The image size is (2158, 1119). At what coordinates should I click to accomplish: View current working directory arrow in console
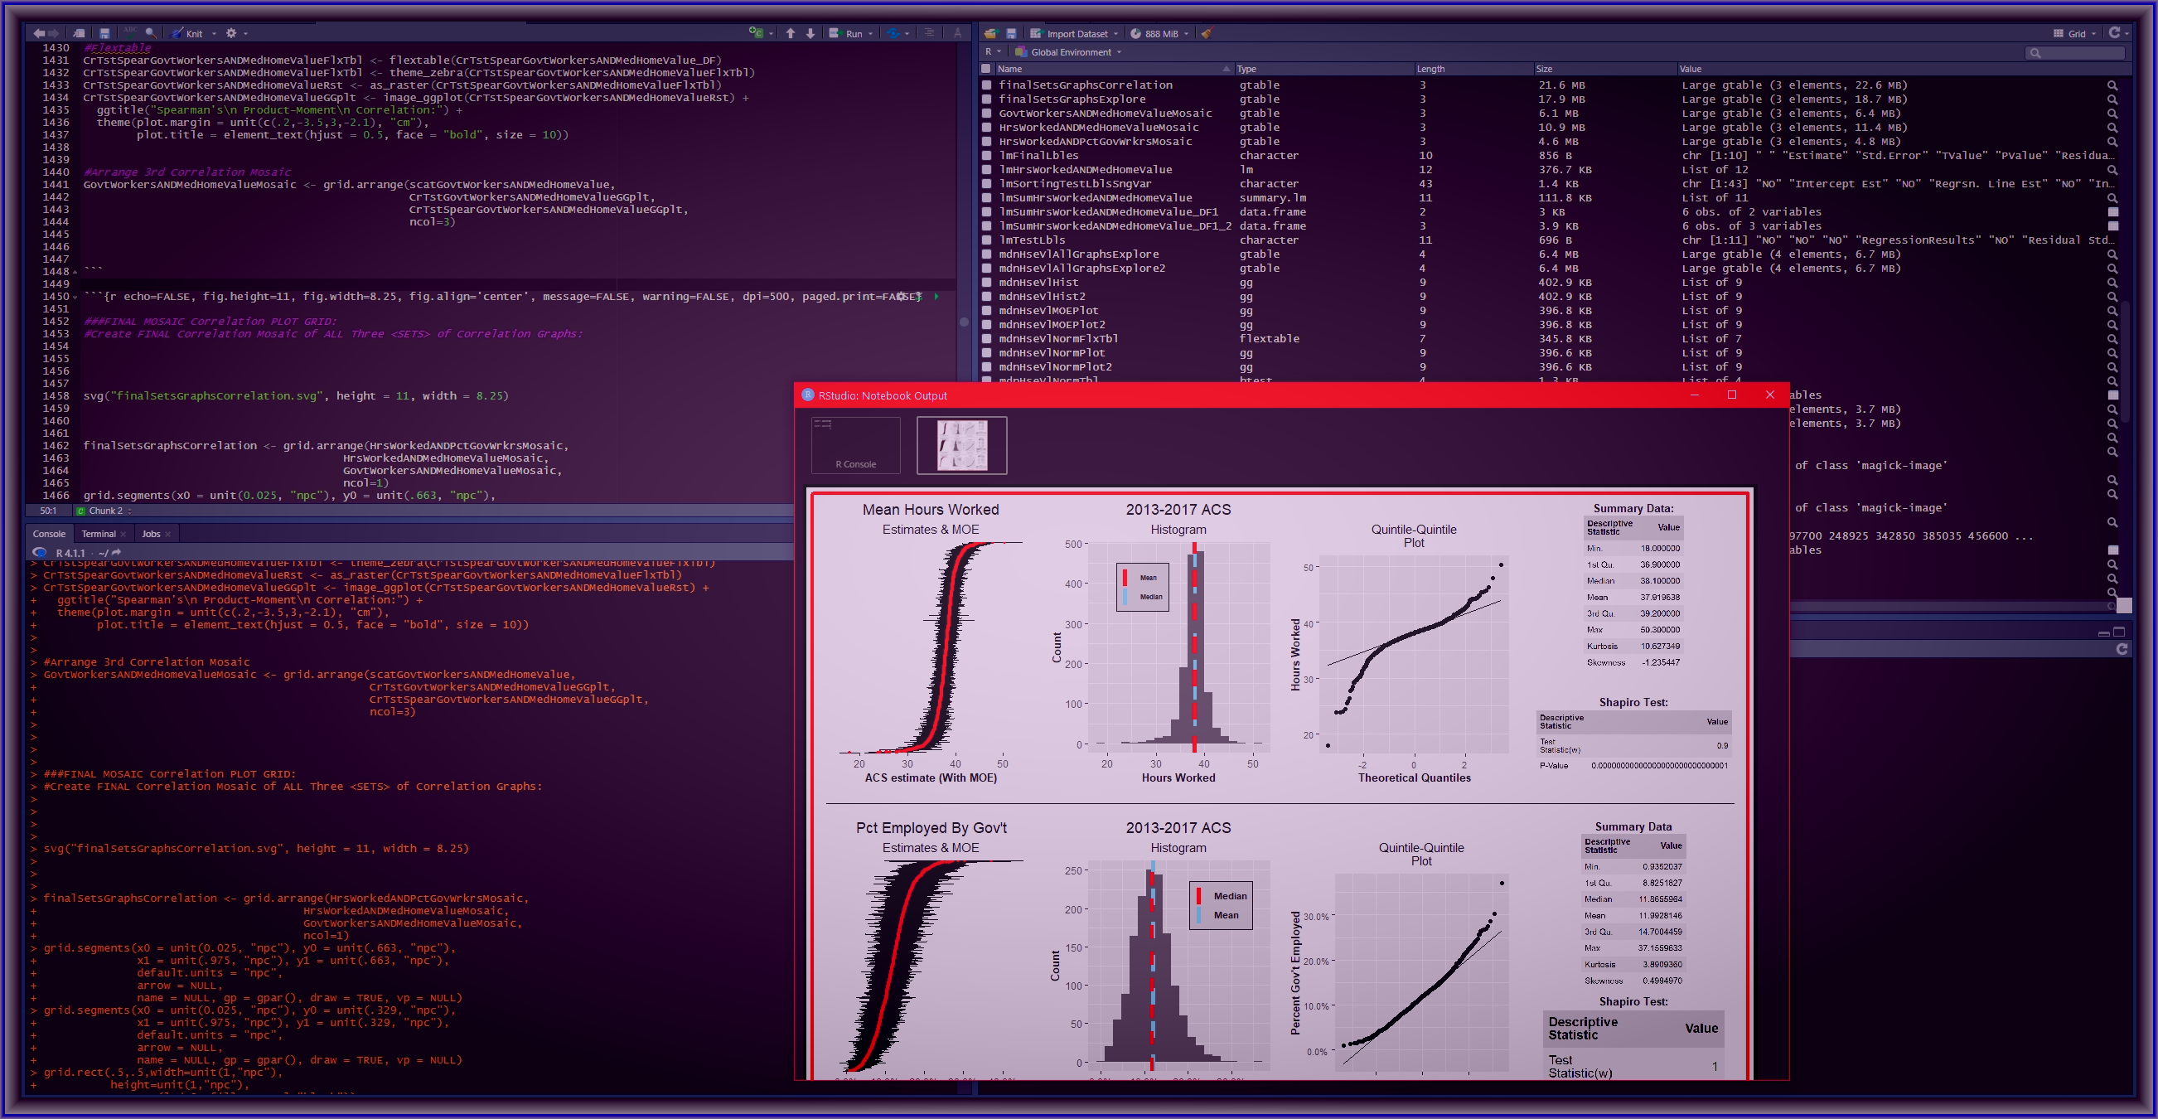(117, 552)
